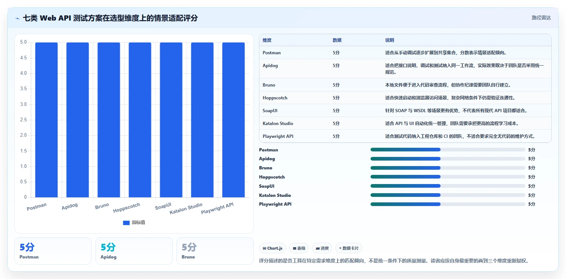Open the Bruno 5分 data card
This screenshot has height=279, width=566.
point(215,251)
